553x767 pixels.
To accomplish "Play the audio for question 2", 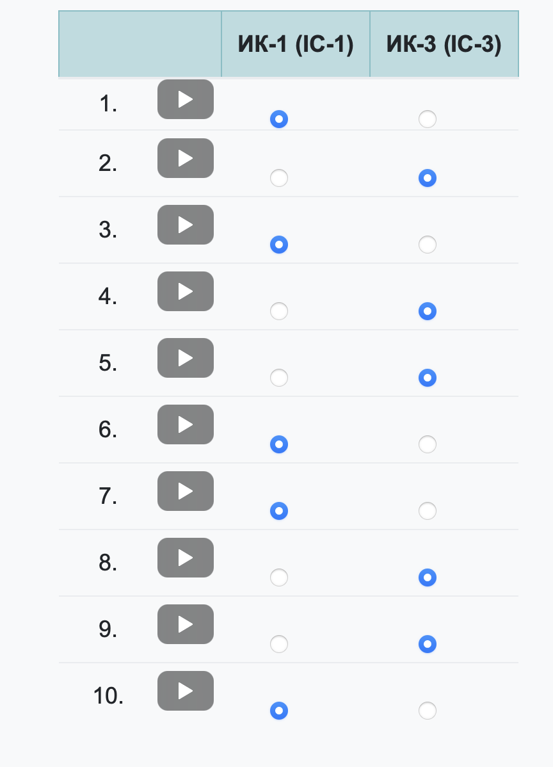I will [185, 158].
